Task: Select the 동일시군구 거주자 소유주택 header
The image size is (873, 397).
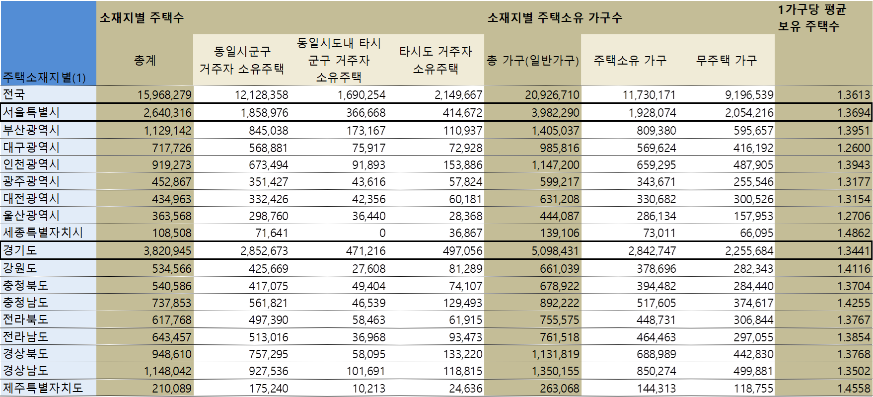Action: 242,60
